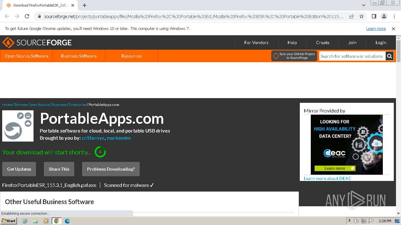401x225 pixels.
Task: Focus the Search for software input field
Action: [352, 56]
